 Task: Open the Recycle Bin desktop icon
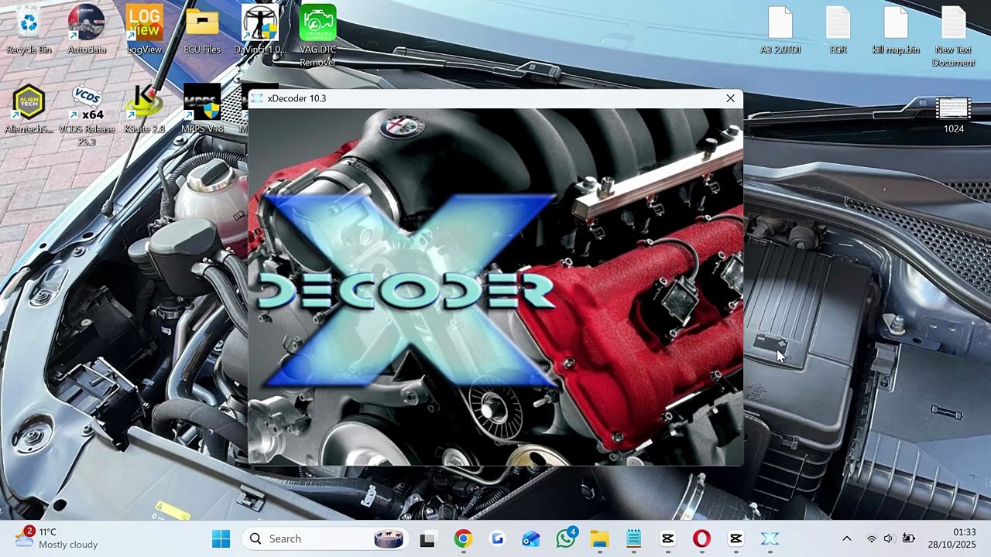pyautogui.click(x=29, y=31)
